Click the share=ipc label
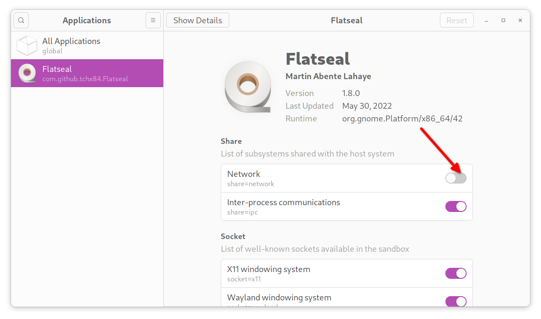 (242, 212)
